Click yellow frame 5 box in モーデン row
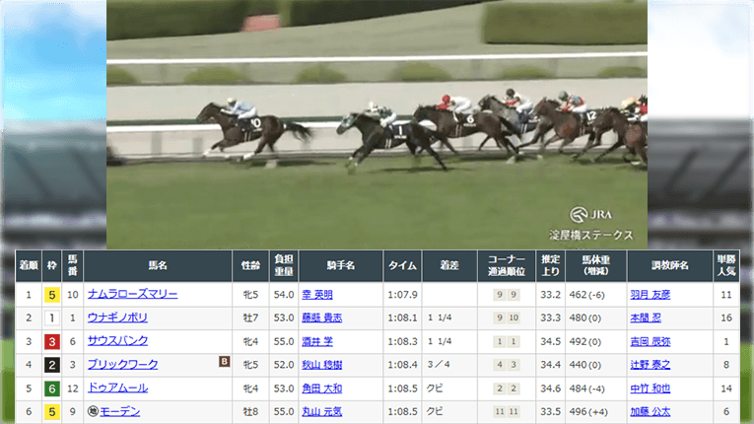 tap(52, 412)
